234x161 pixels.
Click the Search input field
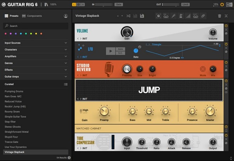35,26
